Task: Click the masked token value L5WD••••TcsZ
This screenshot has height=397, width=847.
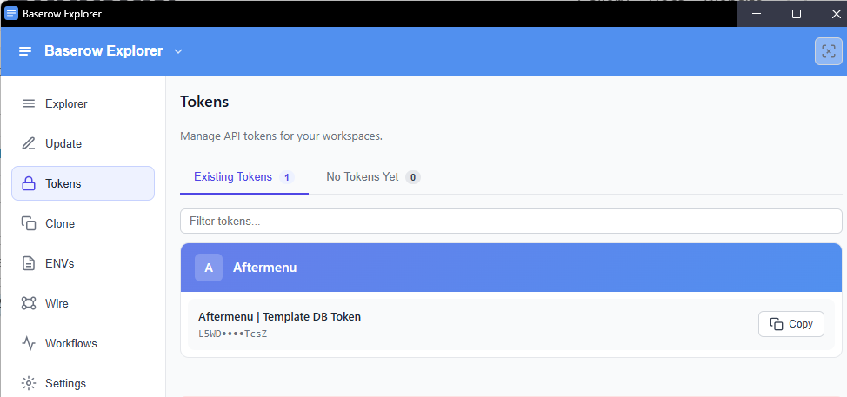Action: (232, 334)
